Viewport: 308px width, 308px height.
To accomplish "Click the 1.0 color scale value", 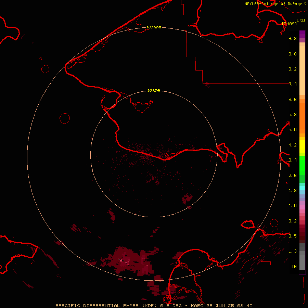I will point(293,206).
